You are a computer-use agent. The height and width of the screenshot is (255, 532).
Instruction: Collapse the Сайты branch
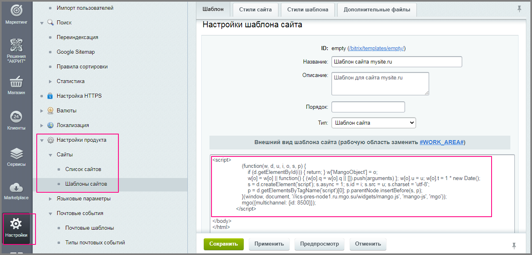(50, 155)
